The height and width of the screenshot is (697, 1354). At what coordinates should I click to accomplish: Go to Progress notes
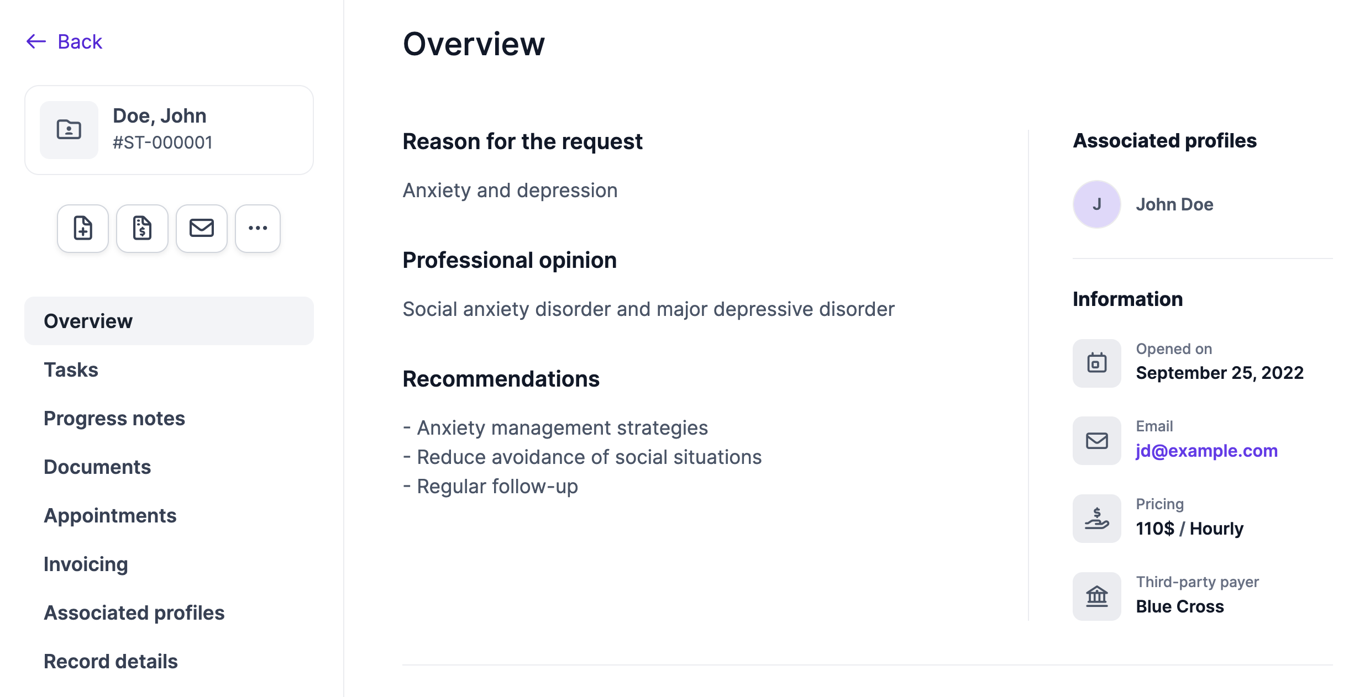tap(114, 418)
